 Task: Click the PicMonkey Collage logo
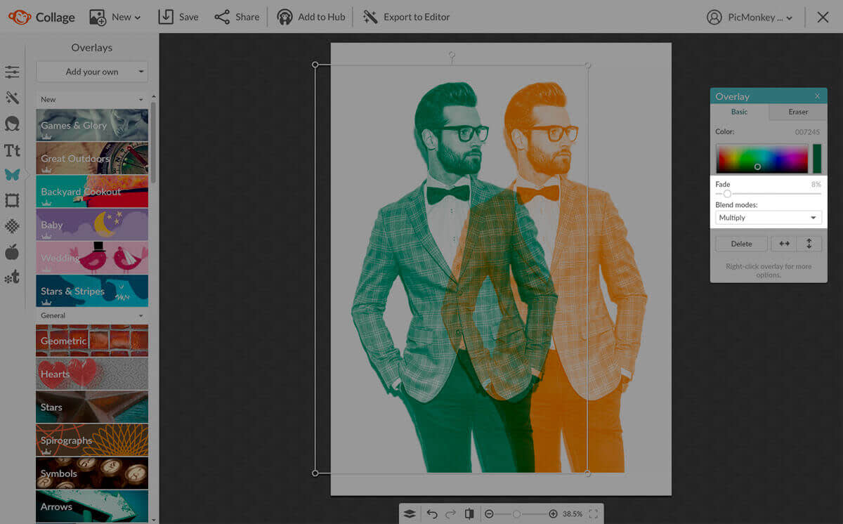click(41, 17)
